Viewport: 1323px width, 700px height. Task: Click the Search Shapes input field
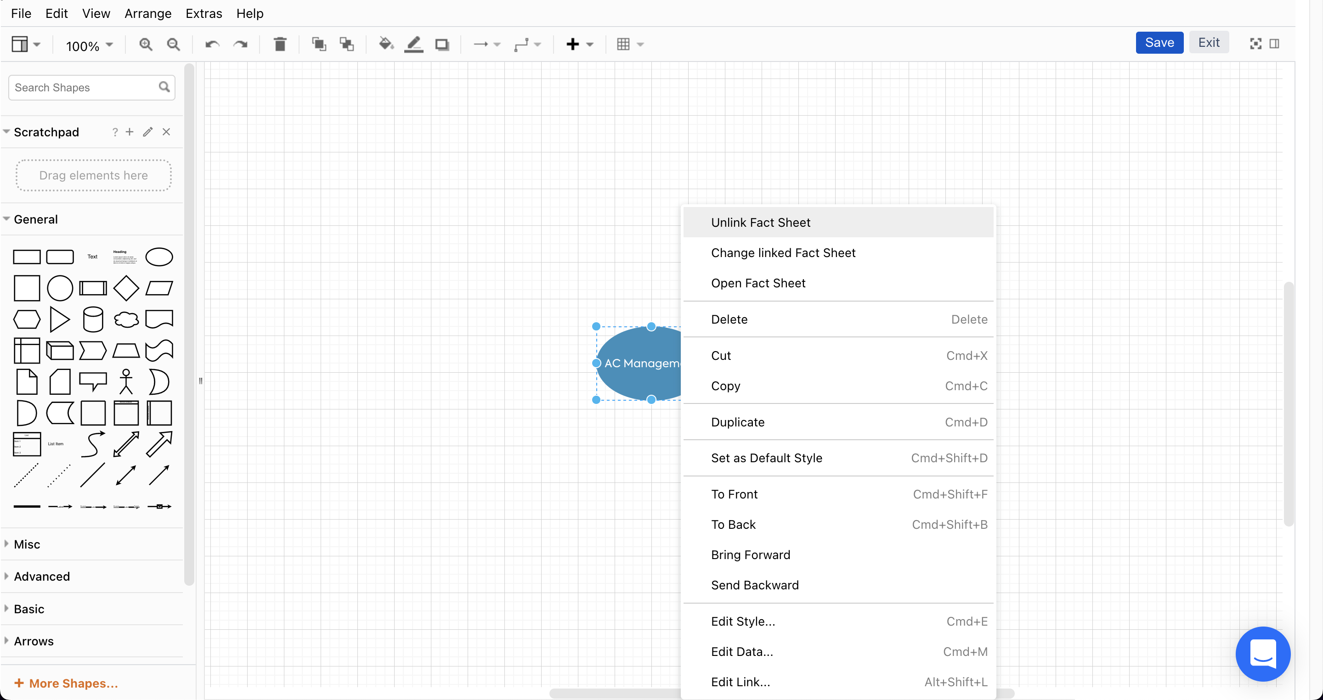85,88
